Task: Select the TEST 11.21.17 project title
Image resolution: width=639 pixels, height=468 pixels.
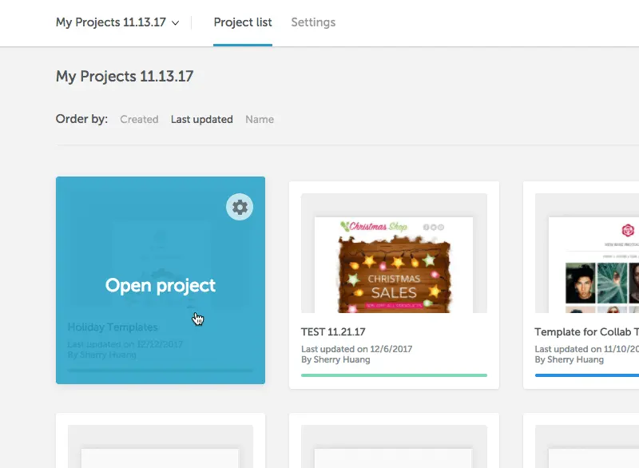Action: [333, 332]
